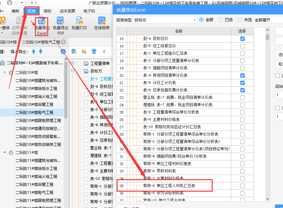
Task: Click the 投标方 folder icon
Action: click(x=86, y=71)
